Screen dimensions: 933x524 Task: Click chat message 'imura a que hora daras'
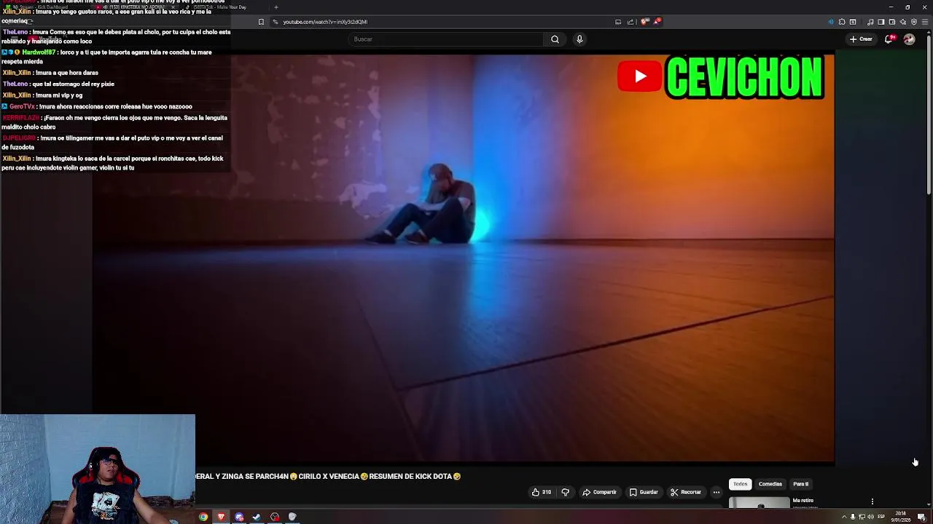[x=66, y=73]
